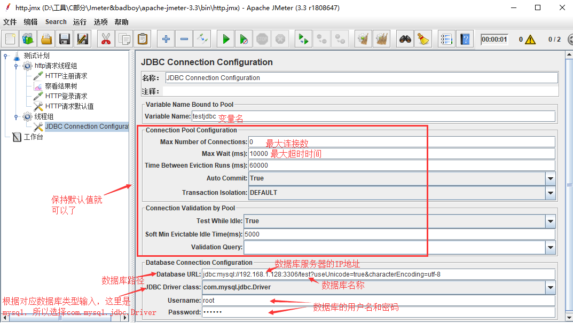Viewport: 573px width, 323px height.
Task: Open the 运行 menu
Action: point(80,22)
